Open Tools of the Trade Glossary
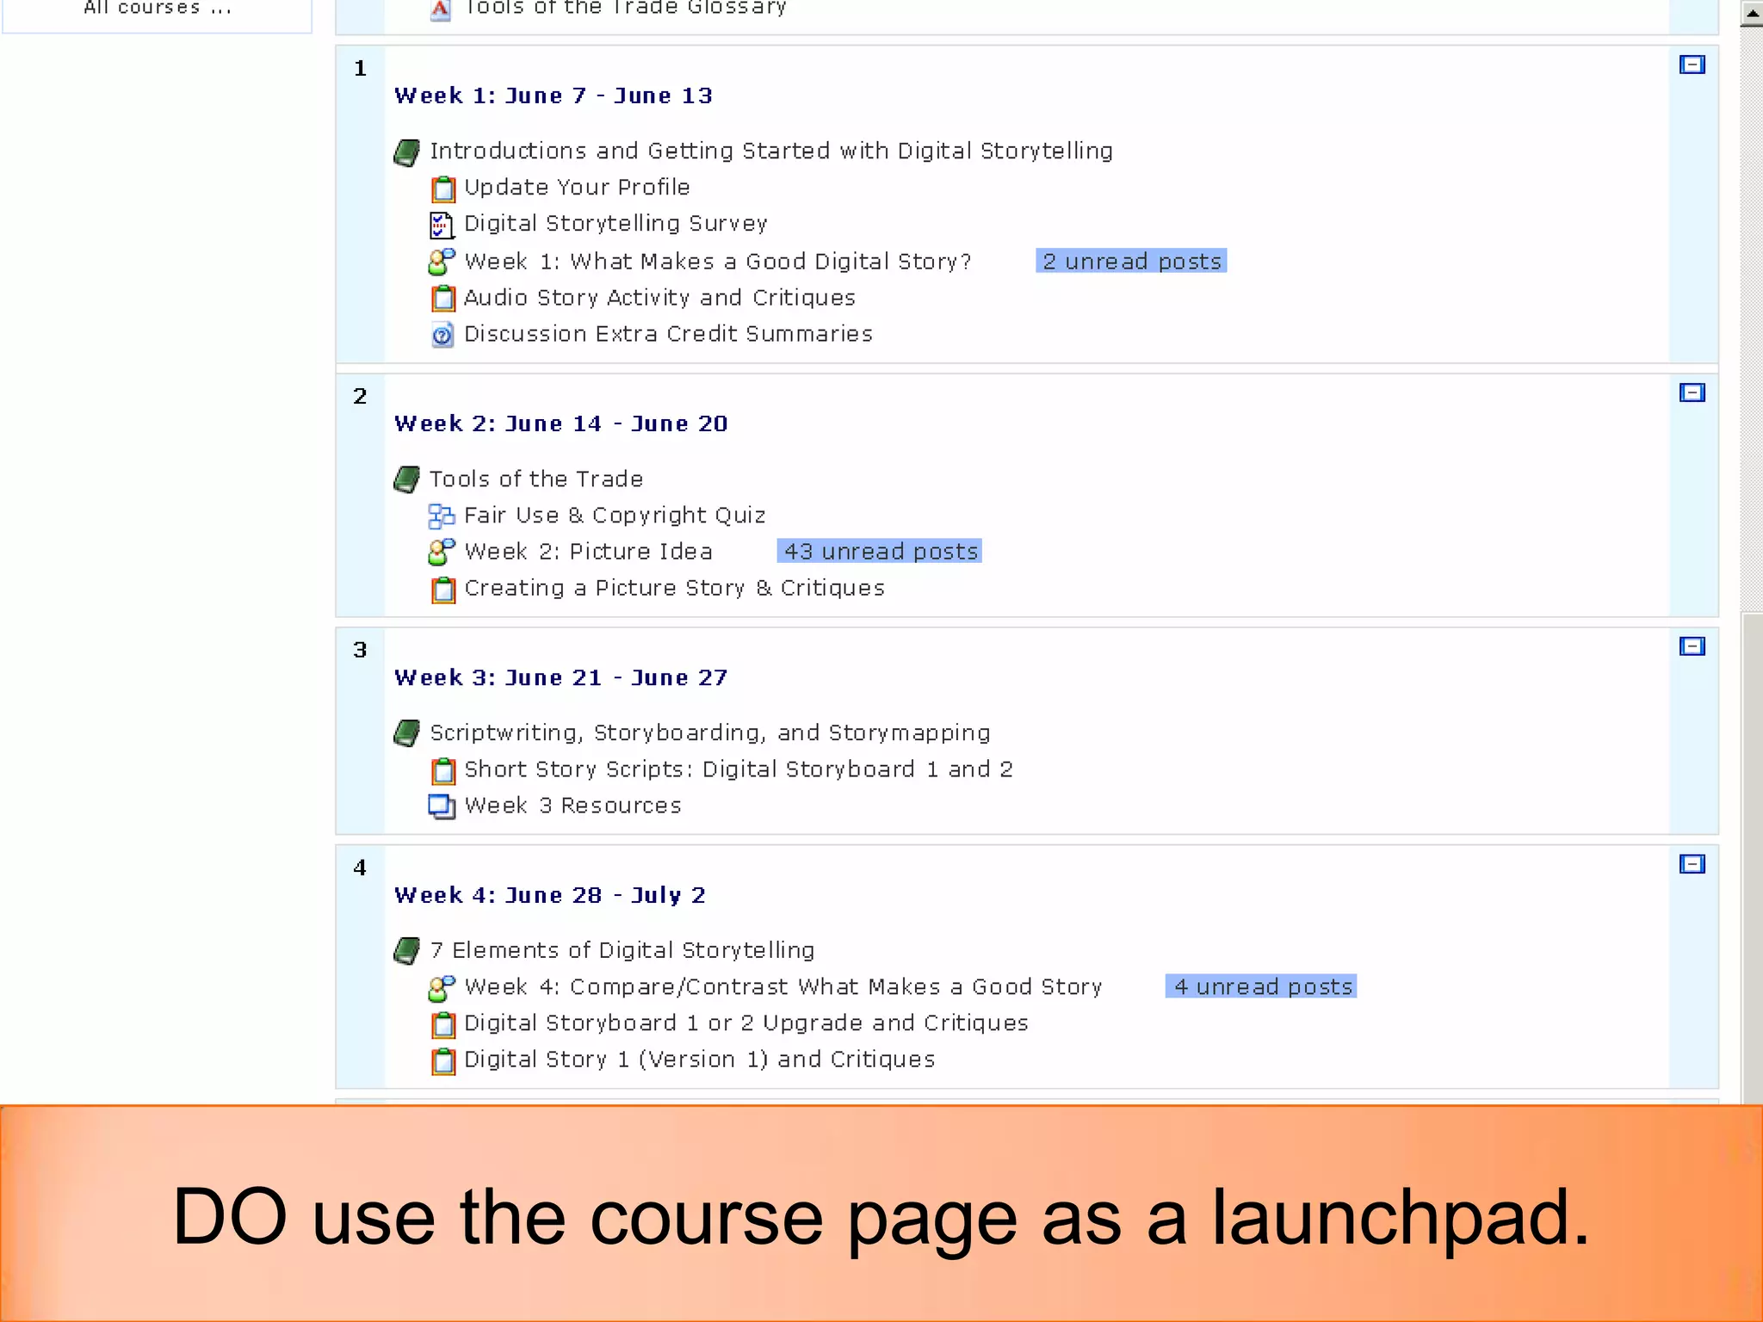 pos(625,8)
